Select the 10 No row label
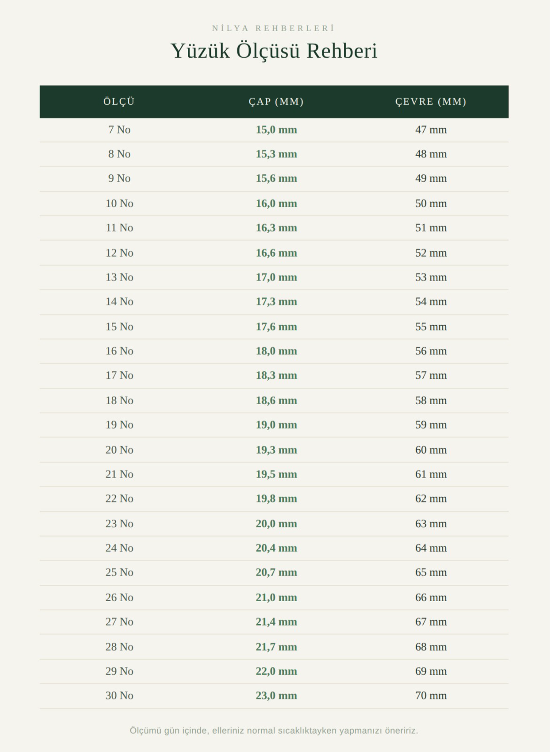The height and width of the screenshot is (752, 550). click(x=119, y=204)
